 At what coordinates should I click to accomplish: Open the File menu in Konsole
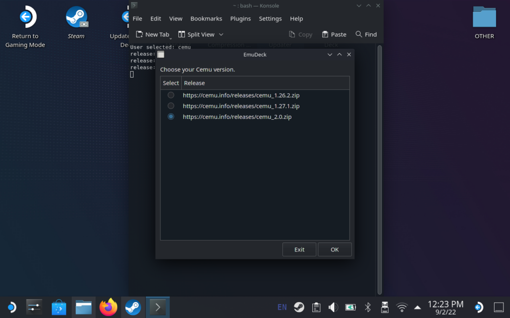click(137, 18)
